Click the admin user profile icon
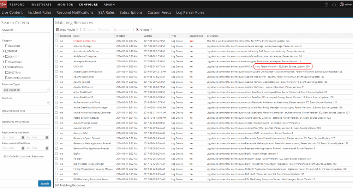 (x=341, y=5)
